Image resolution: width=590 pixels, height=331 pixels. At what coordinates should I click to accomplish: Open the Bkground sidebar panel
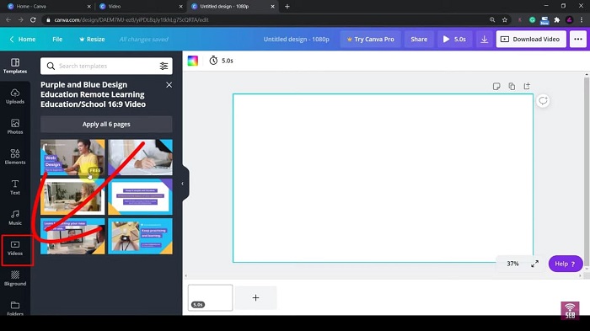(15, 278)
